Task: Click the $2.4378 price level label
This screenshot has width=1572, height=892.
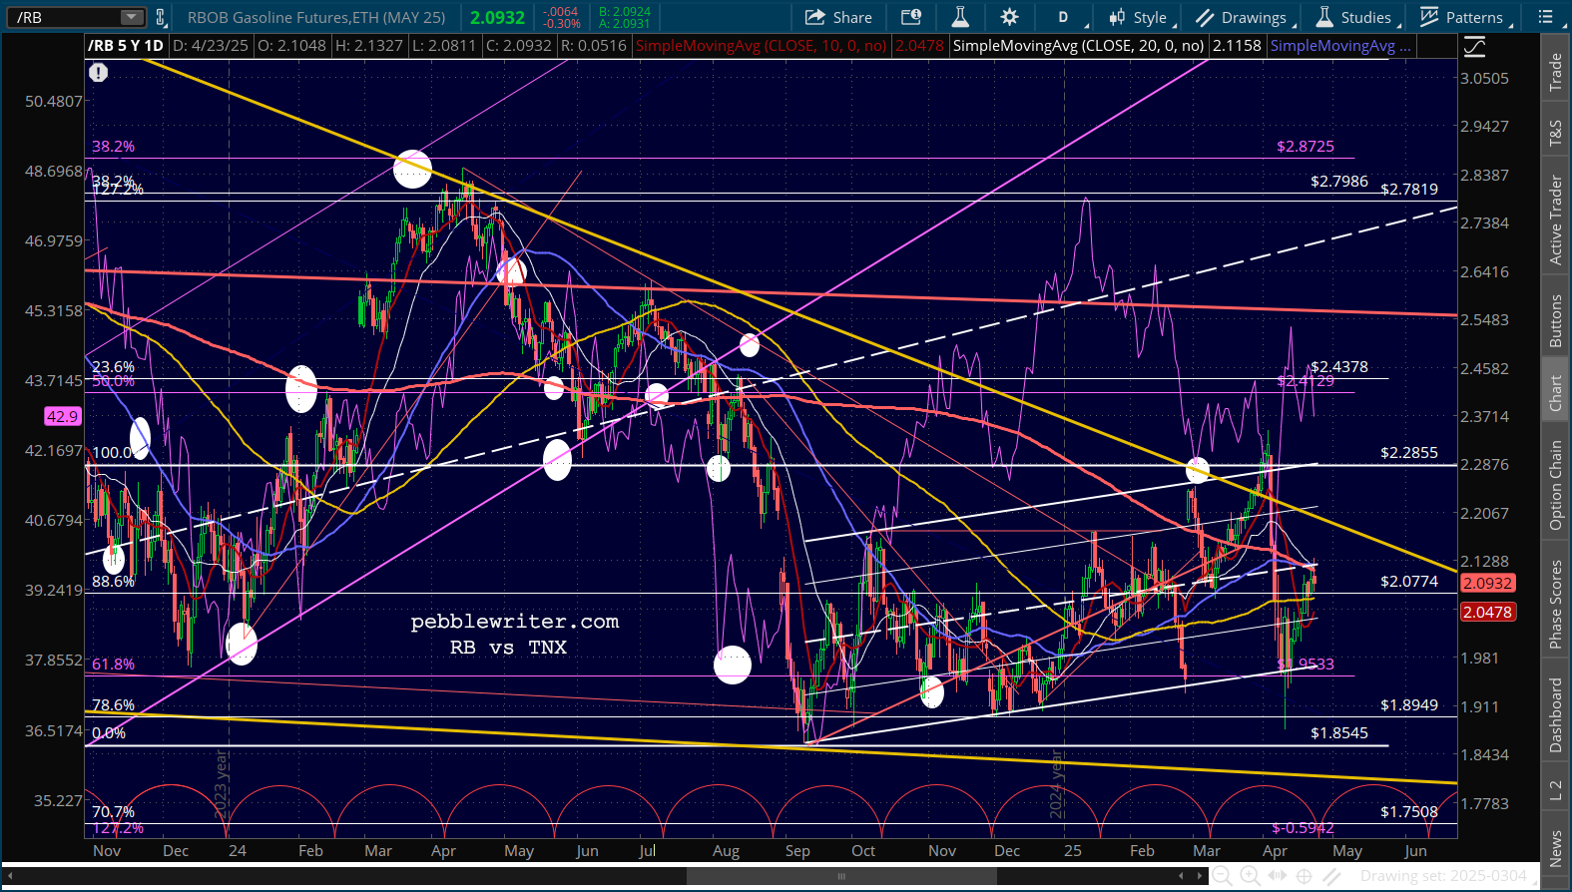Action: coord(1339,366)
